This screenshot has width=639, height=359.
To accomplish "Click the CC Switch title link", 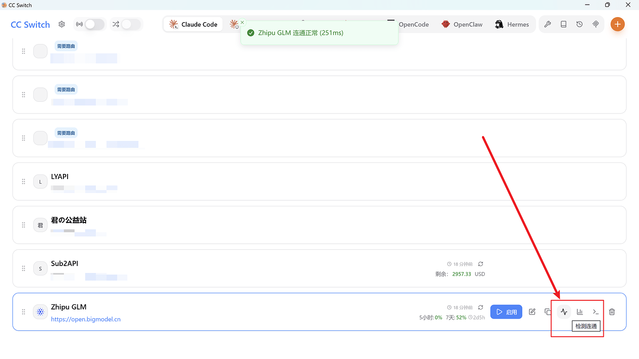I will coord(30,25).
